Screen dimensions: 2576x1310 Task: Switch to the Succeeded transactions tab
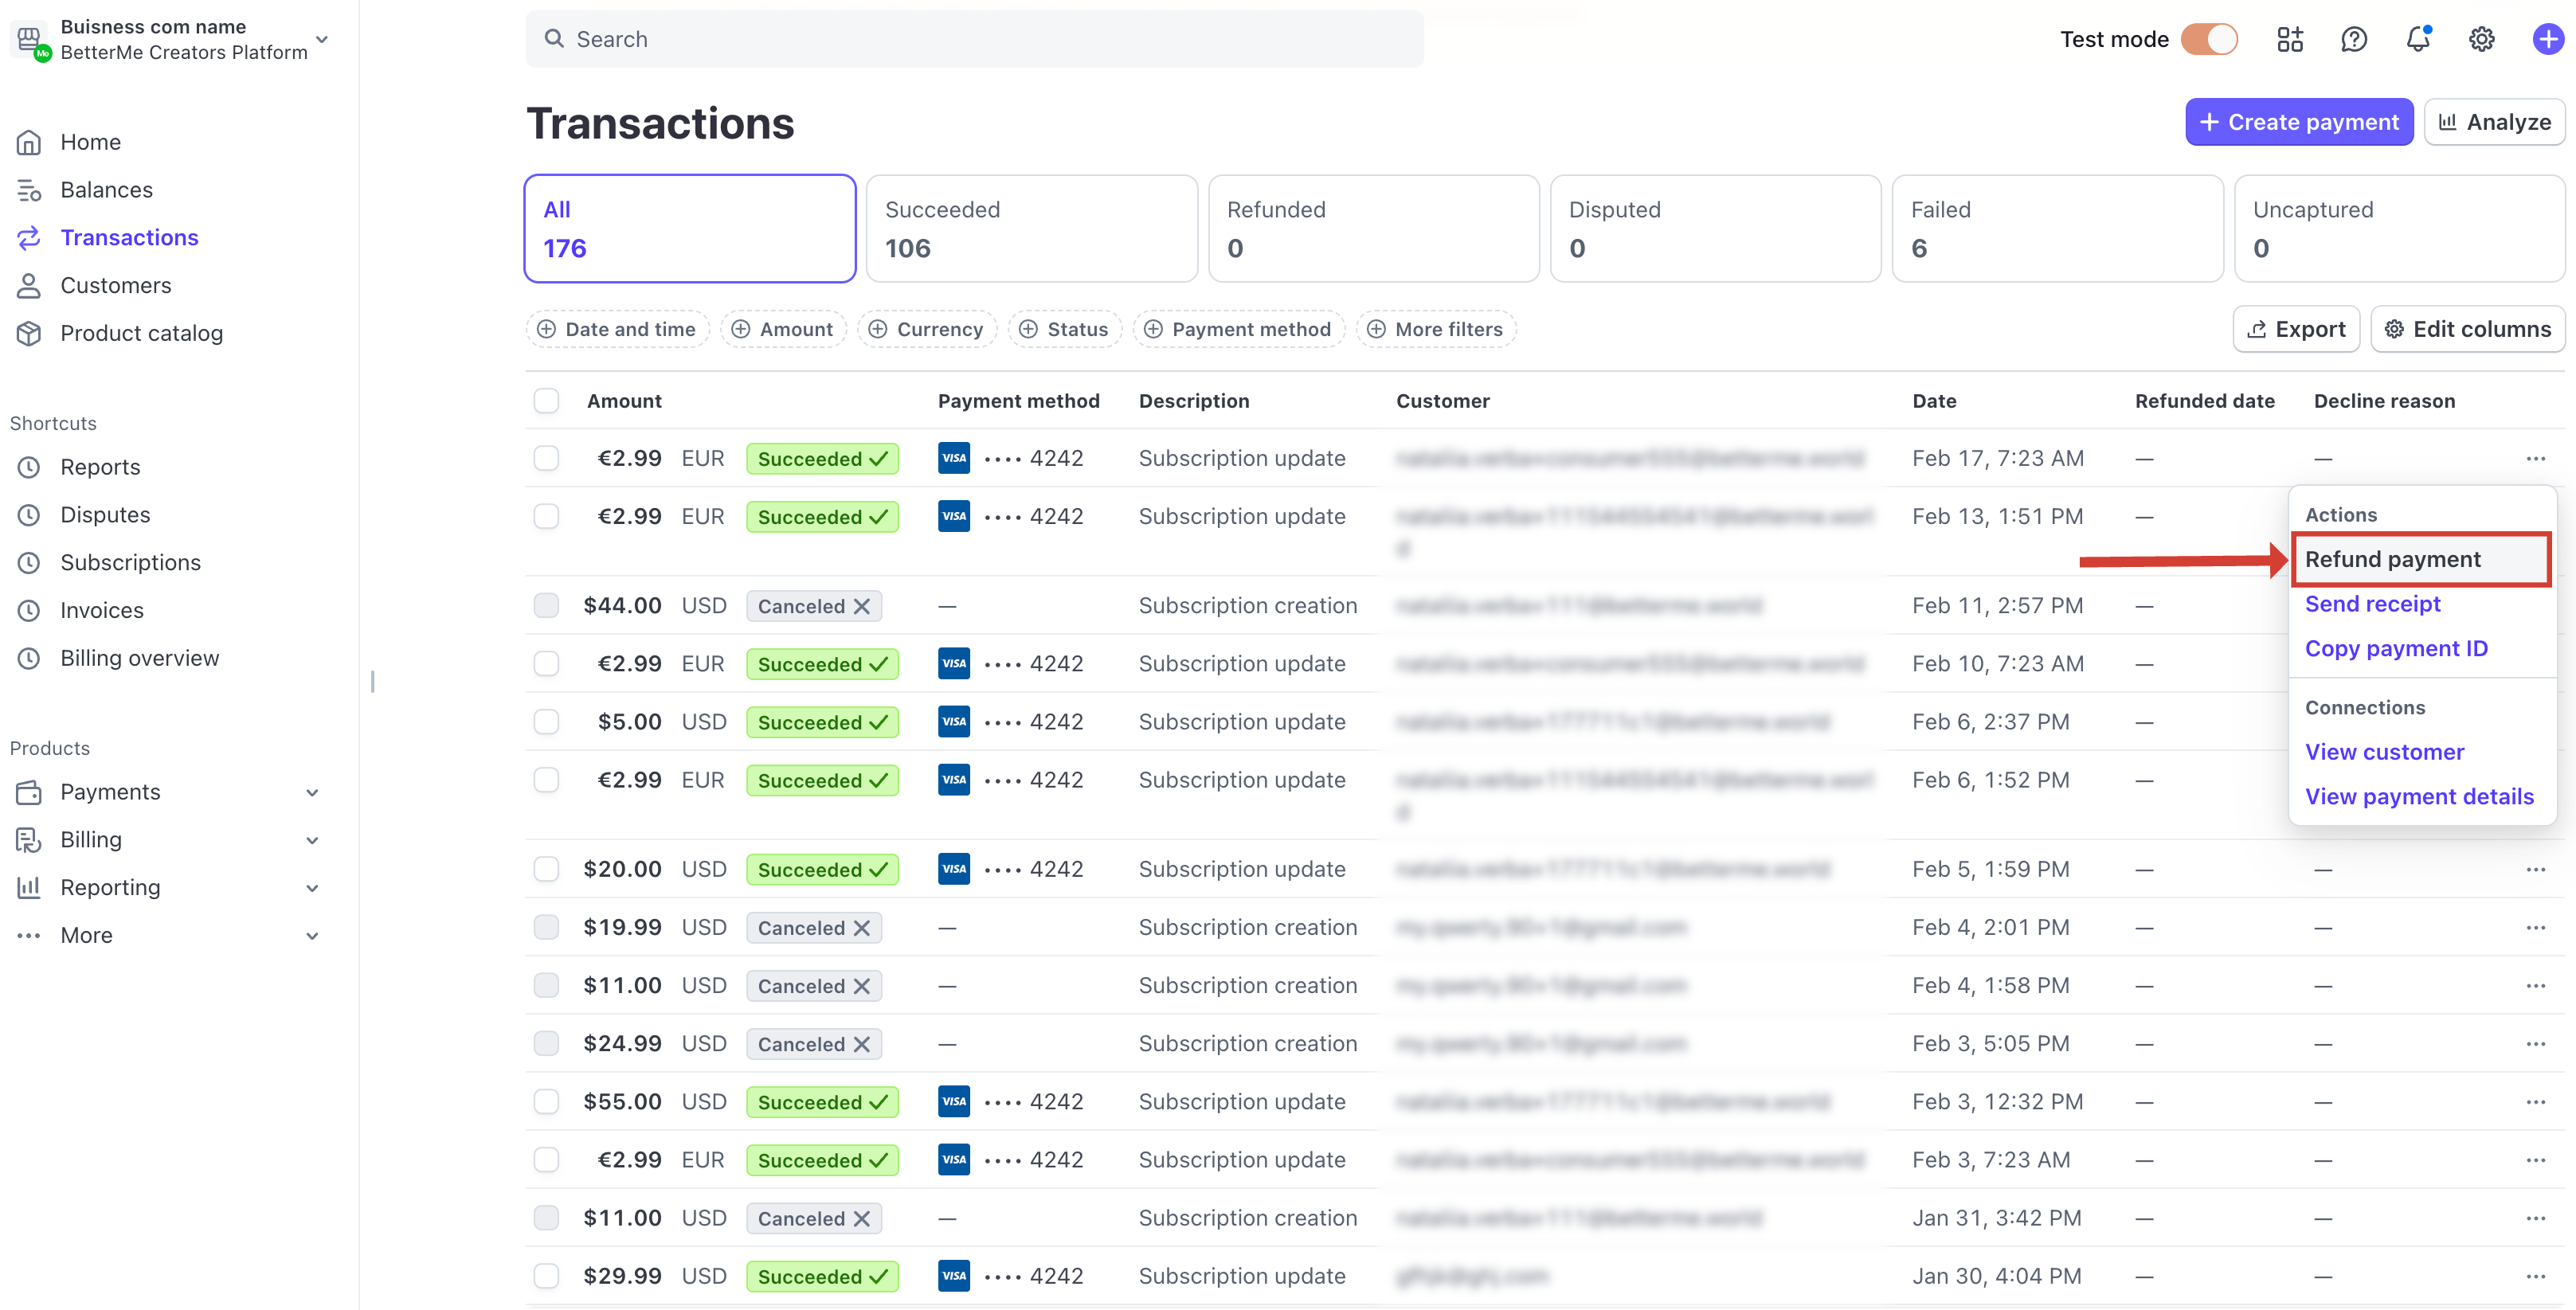[1031, 228]
